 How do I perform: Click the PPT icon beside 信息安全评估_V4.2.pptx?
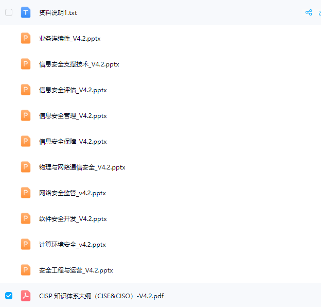(26, 90)
